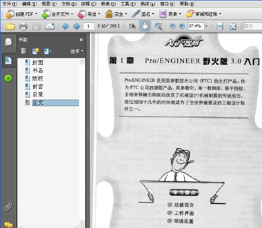Click the zoom percentage field 37.4%
The image size is (262, 228).
point(196,26)
